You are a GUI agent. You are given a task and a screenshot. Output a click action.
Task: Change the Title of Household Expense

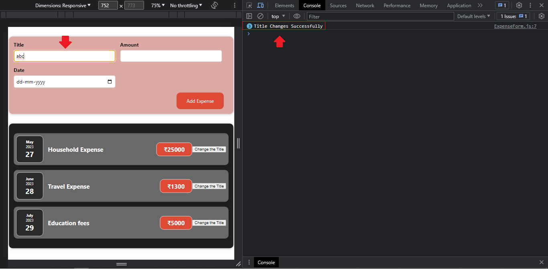209,149
